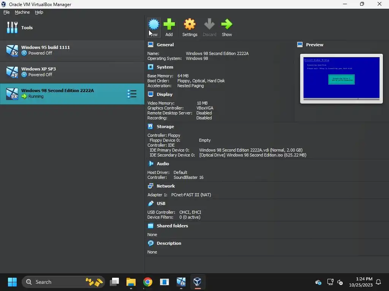Click the VBoxVGA graphics controller value

pyautogui.click(x=205, y=108)
